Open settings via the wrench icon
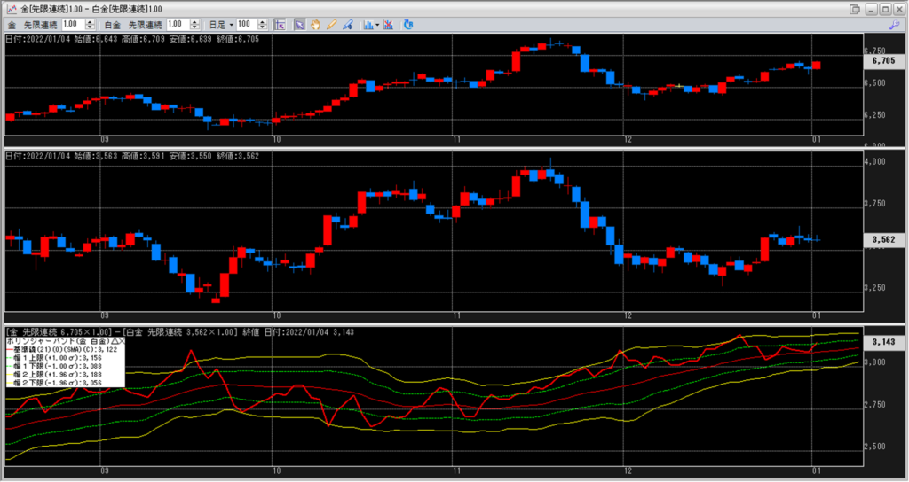This screenshot has width=909, height=482. click(x=894, y=25)
